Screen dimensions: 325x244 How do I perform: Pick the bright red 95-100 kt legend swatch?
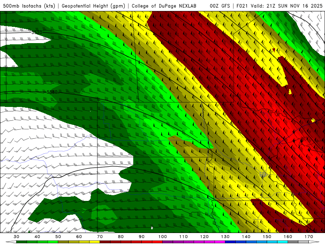click(x=157, y=242)
